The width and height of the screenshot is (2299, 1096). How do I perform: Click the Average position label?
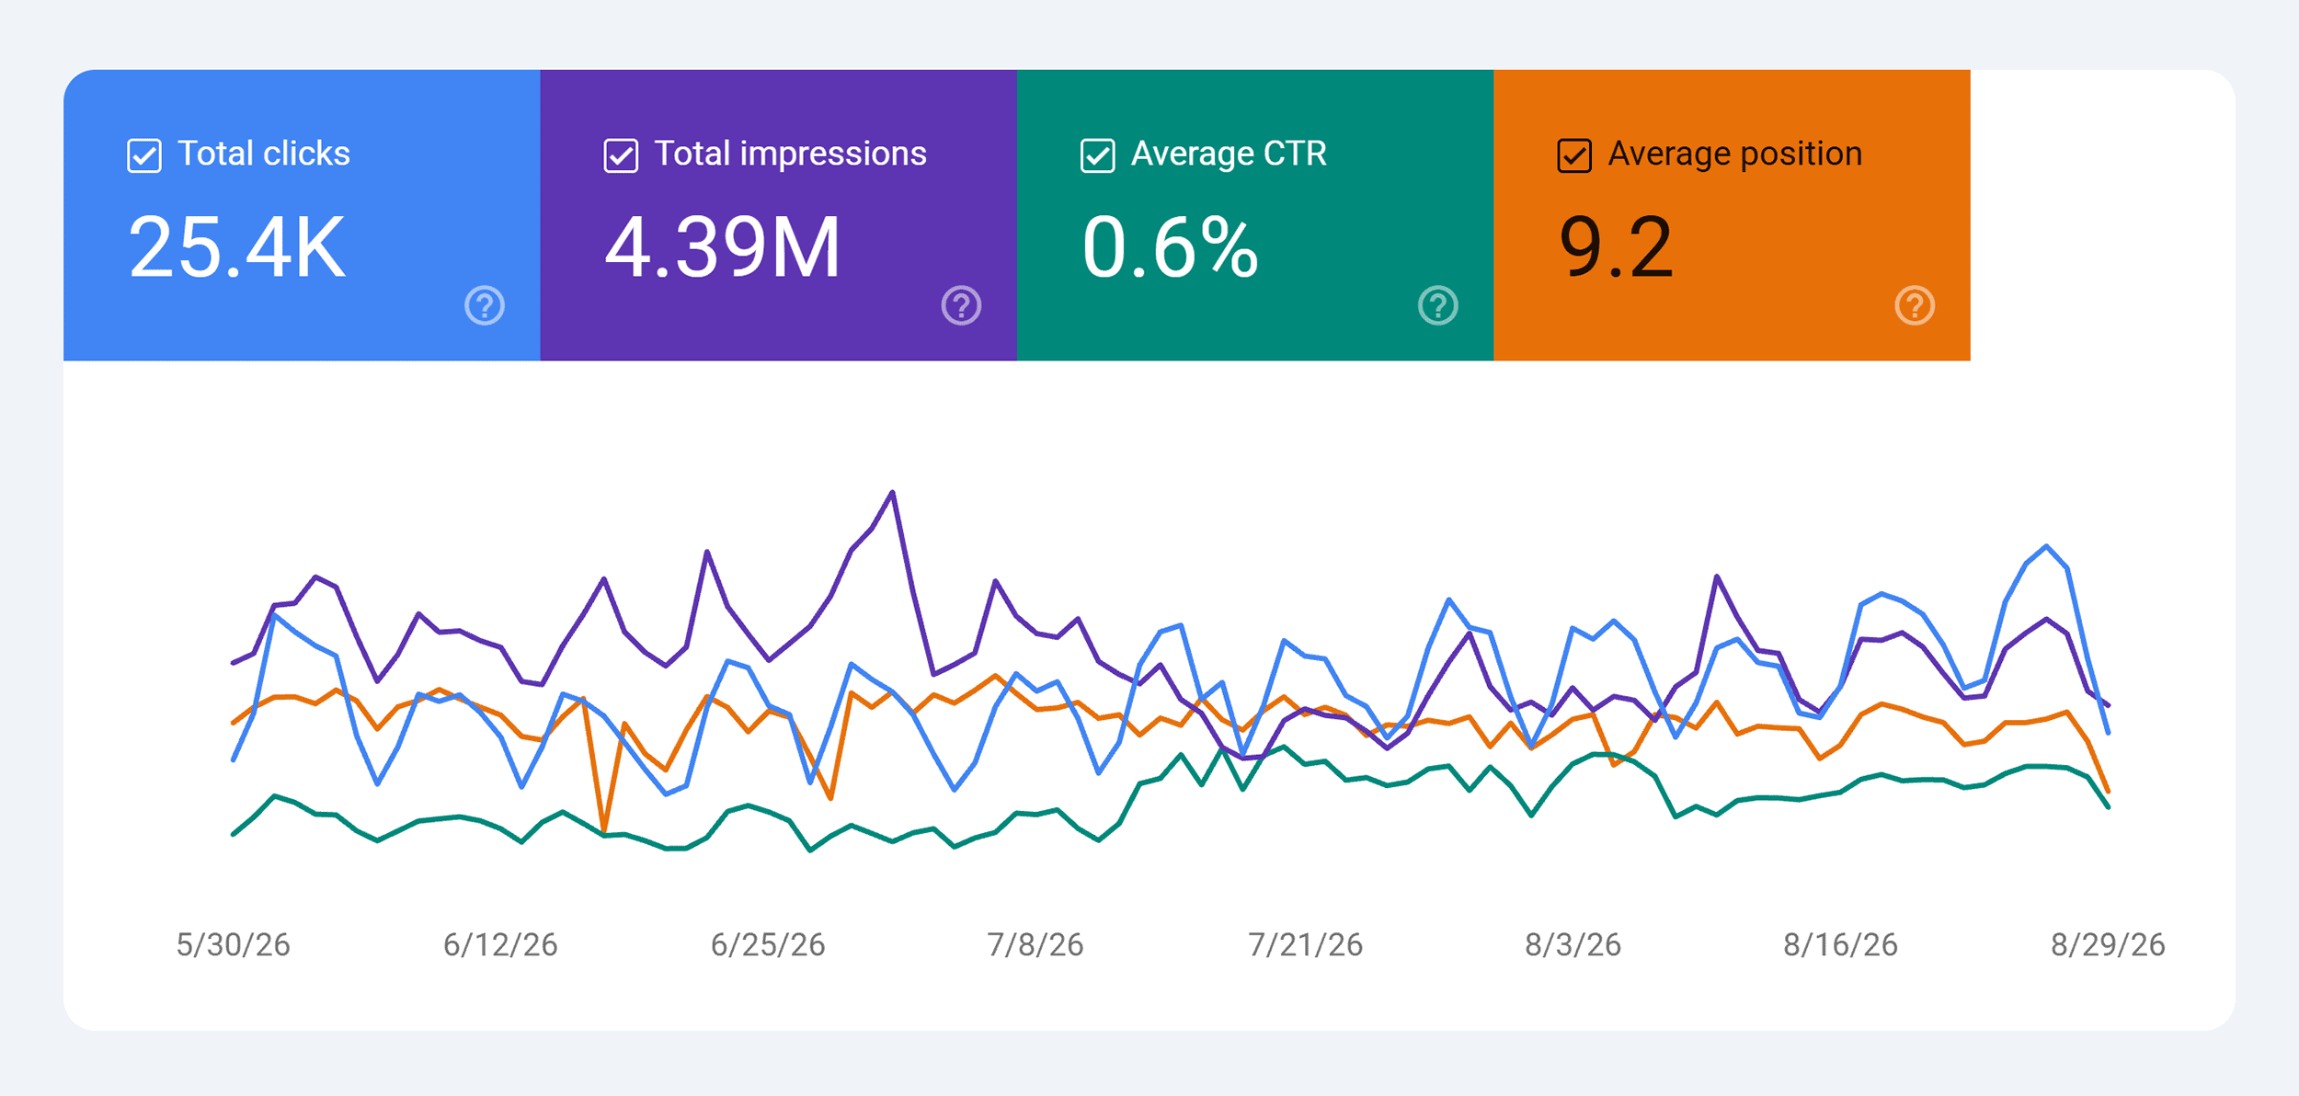[x=1735, y=154]
